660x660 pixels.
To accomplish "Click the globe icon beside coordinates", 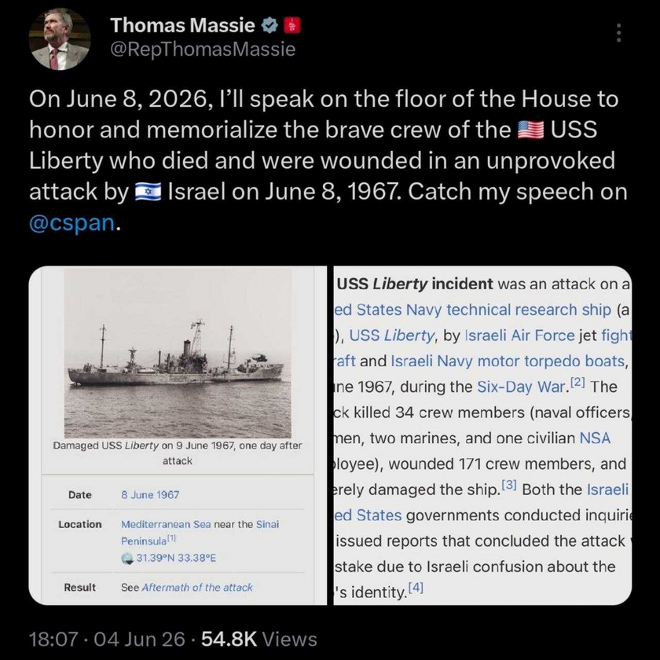I will (x=127, y=559).
